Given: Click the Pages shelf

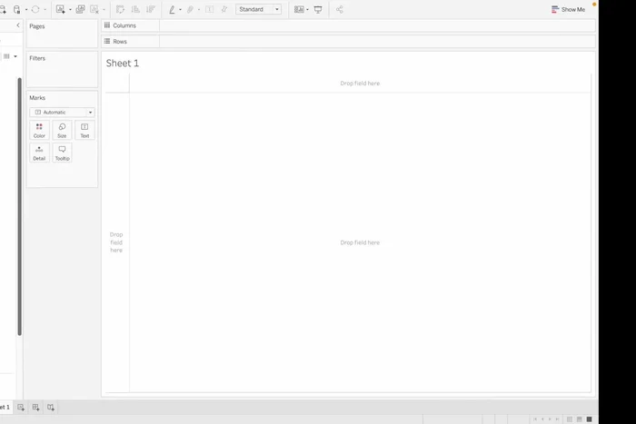Looking at the screenshot, I should 62,35.
